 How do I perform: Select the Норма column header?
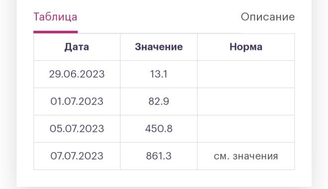pos(246,47)
